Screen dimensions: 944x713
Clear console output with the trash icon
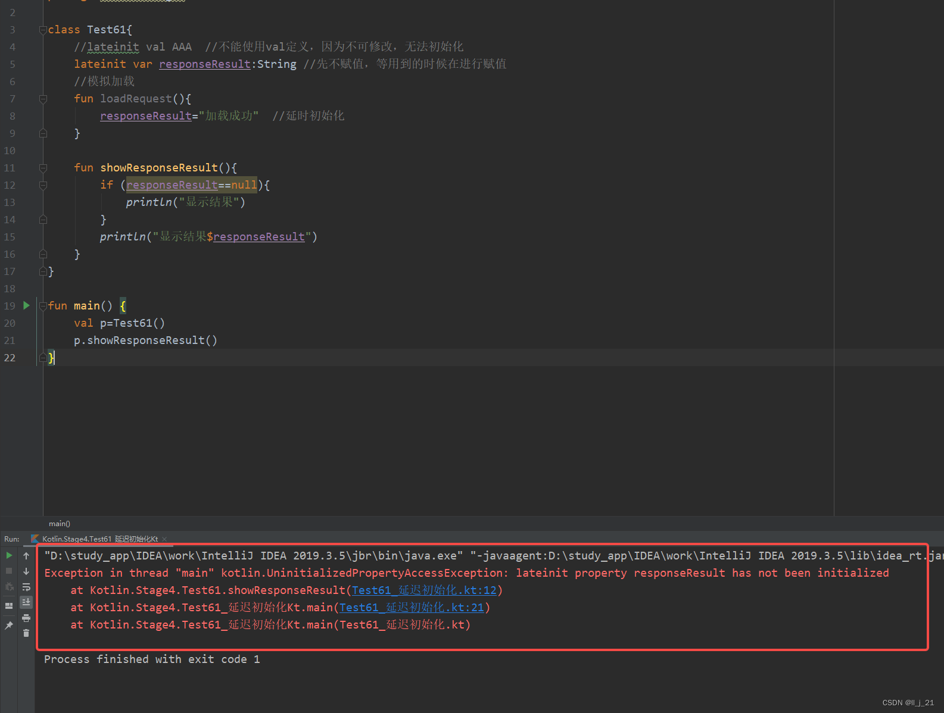click(26, 633)
